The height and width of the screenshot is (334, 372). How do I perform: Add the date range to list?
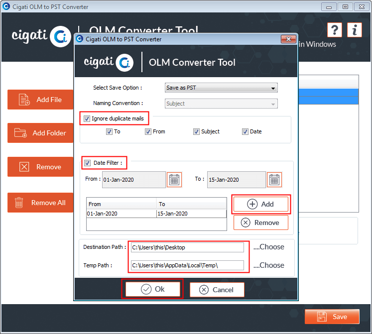(261, 204)
